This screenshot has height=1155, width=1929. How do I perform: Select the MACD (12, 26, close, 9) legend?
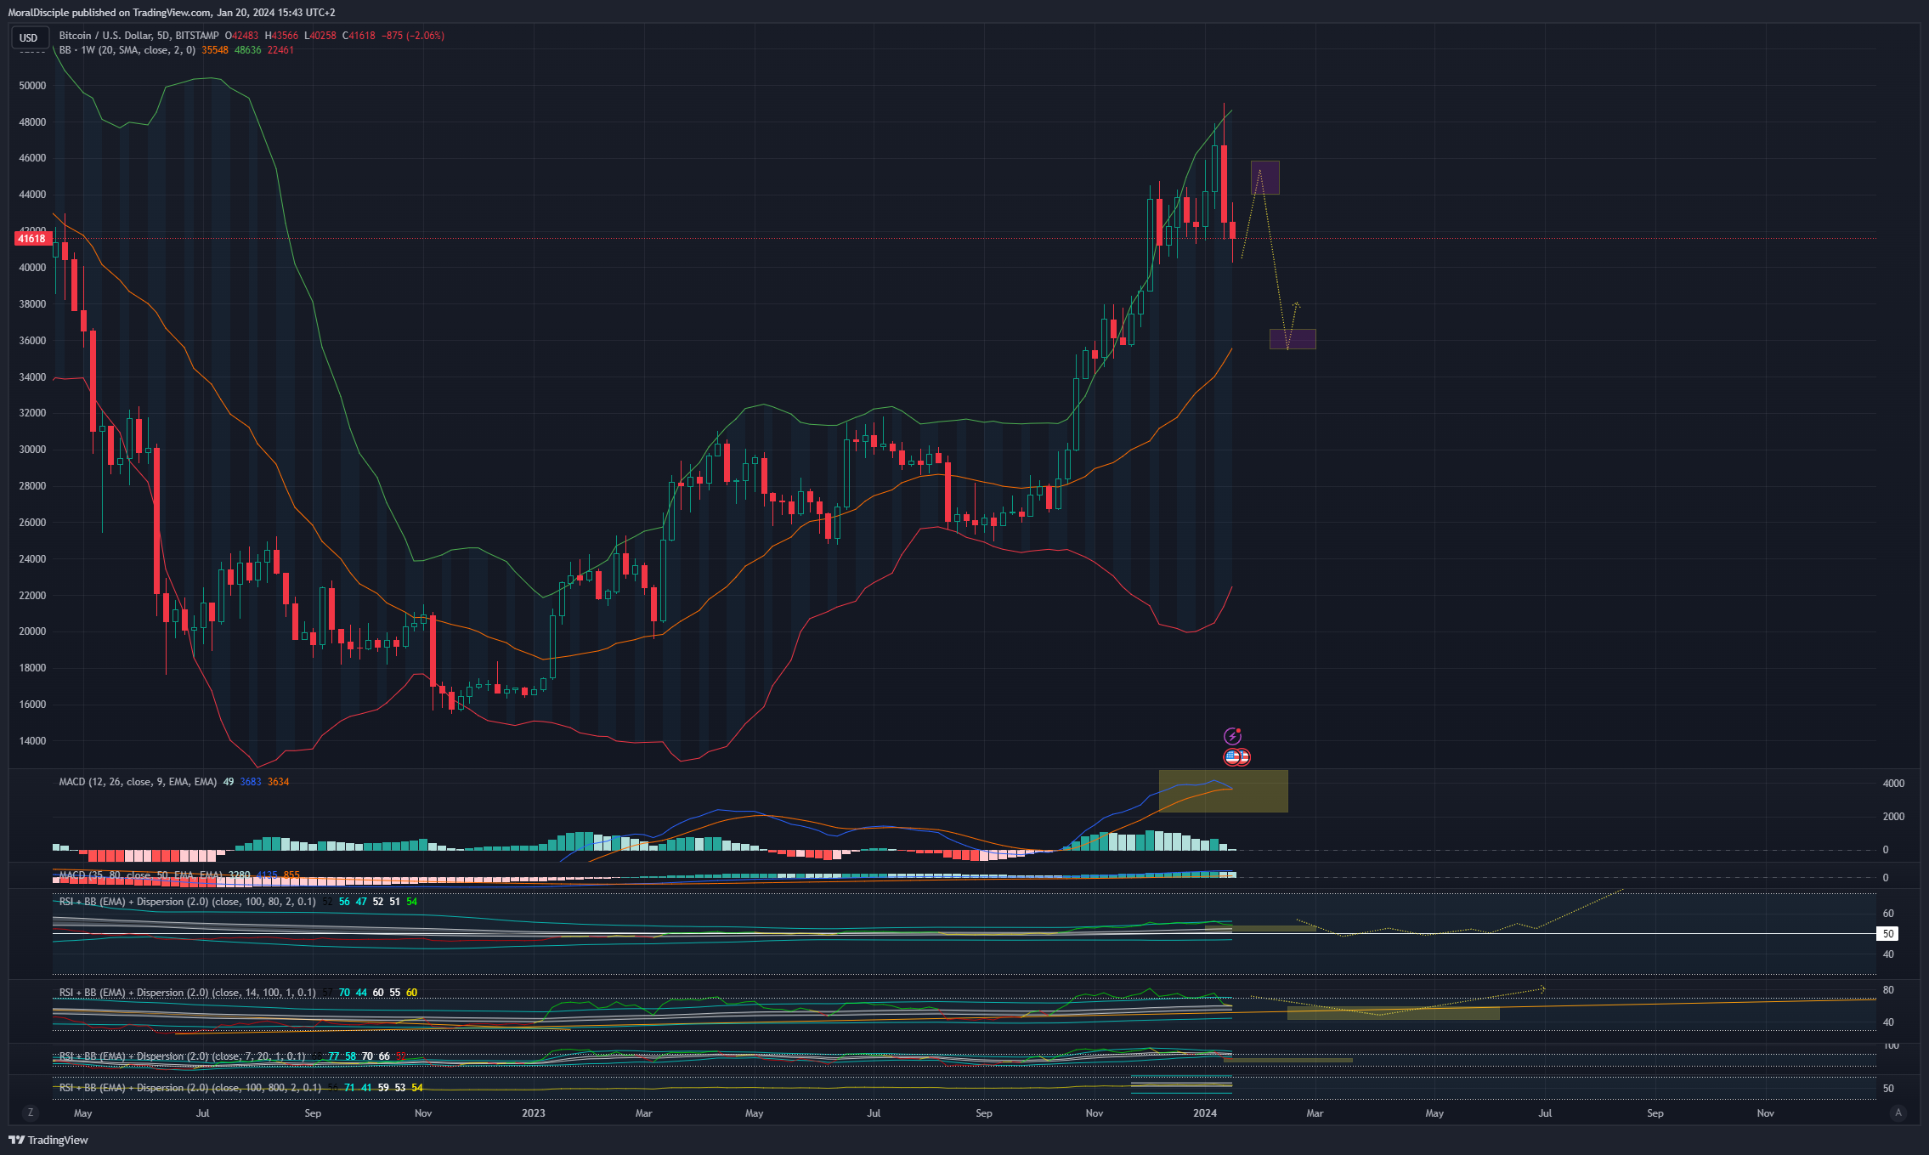[138, 782]
